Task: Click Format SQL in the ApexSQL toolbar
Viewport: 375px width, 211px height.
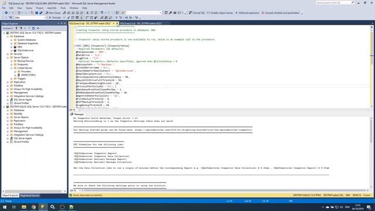Action: click(x=197, y=13)
